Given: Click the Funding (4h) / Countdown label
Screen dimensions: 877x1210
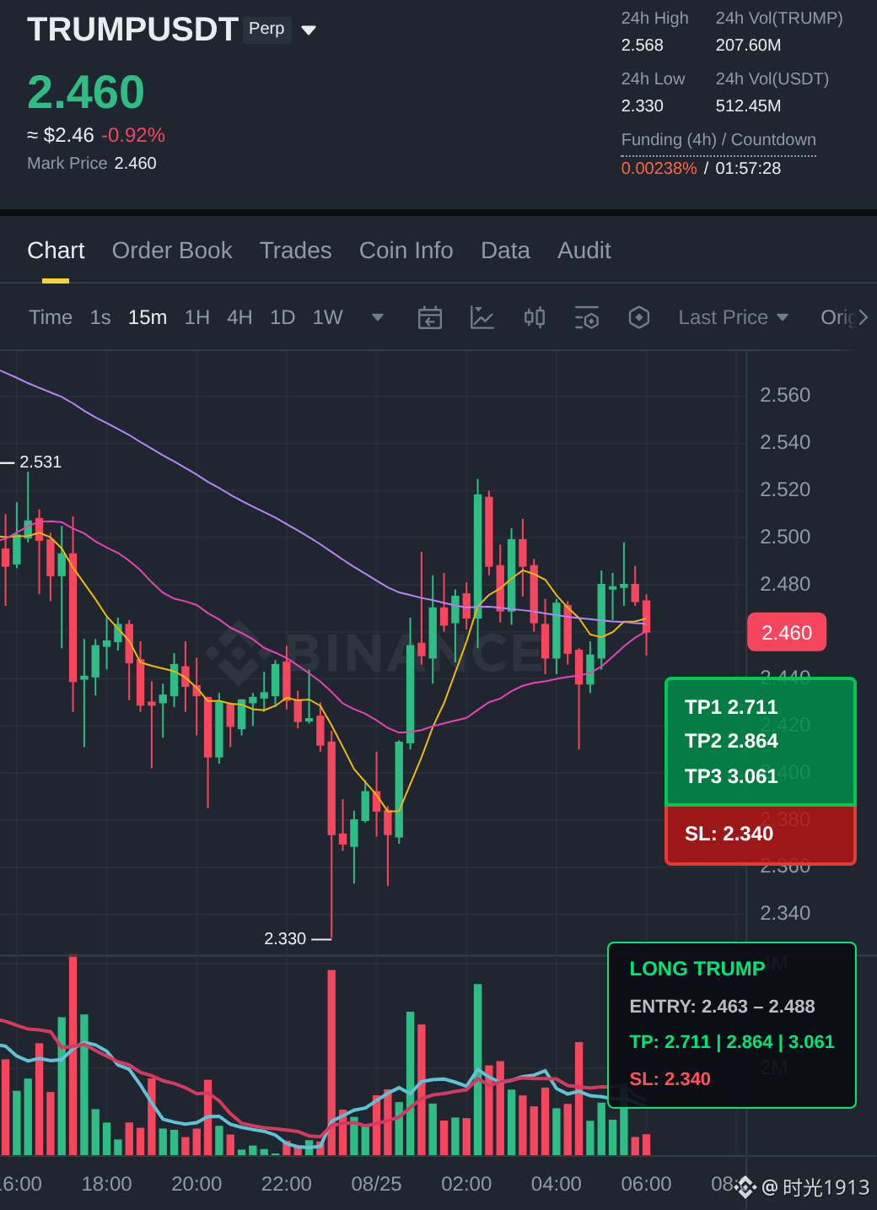Looking at the screenshot, I should click(x=718, y=140).
